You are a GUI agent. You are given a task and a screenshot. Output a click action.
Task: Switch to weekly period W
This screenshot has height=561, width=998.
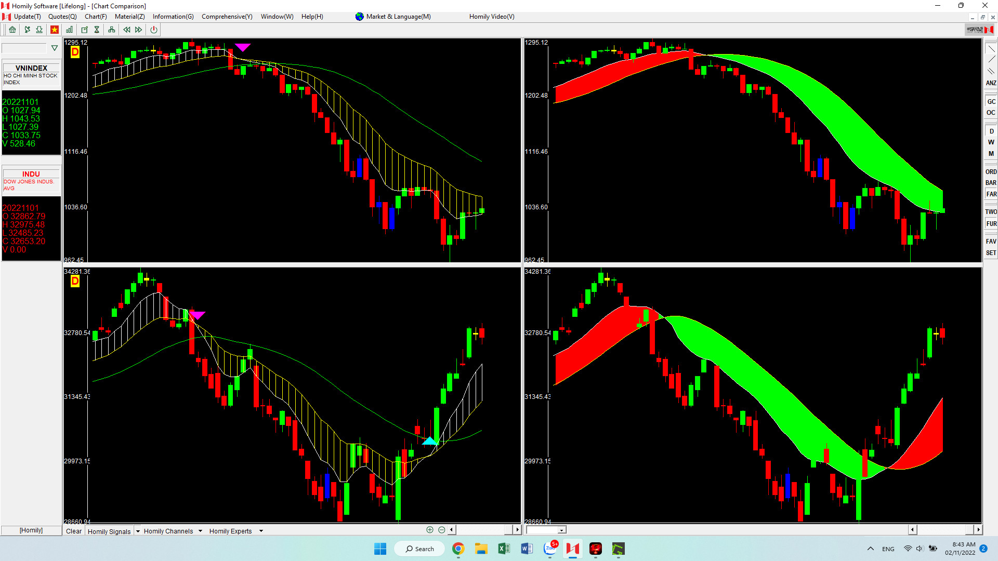[x=991, y=142]
